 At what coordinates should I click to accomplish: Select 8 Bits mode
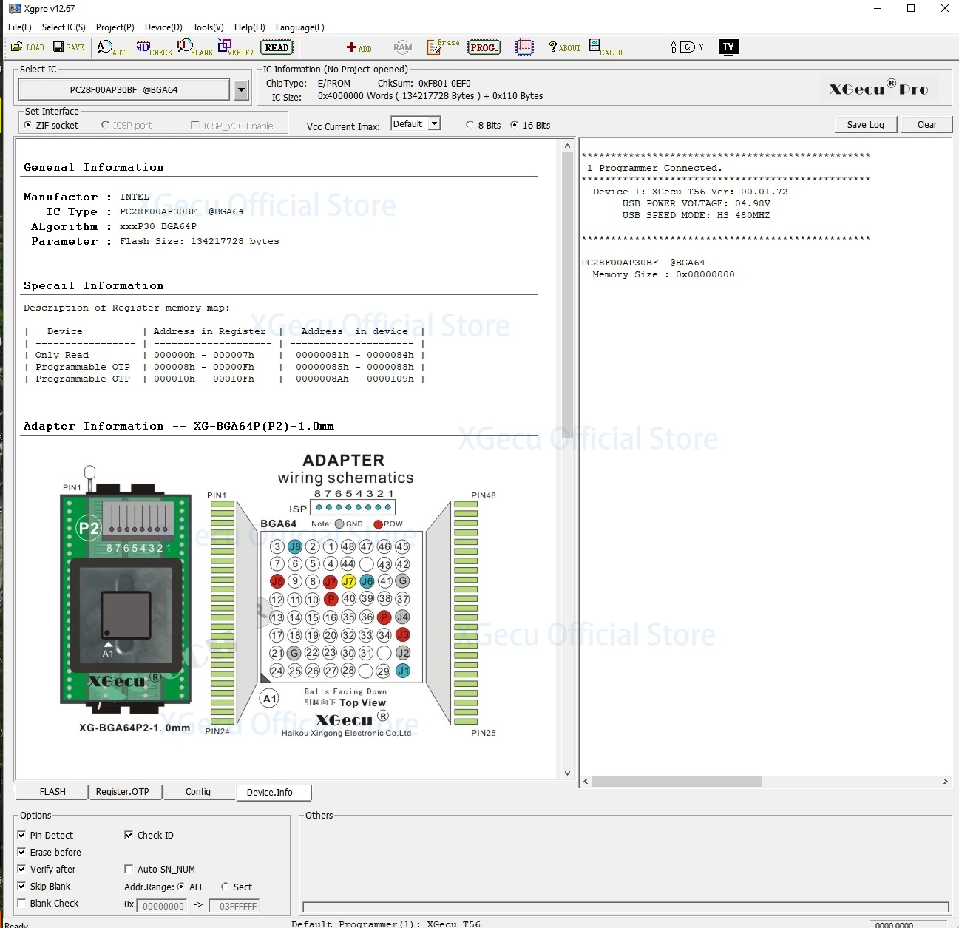pyautogui.click(x=483, y=126)
